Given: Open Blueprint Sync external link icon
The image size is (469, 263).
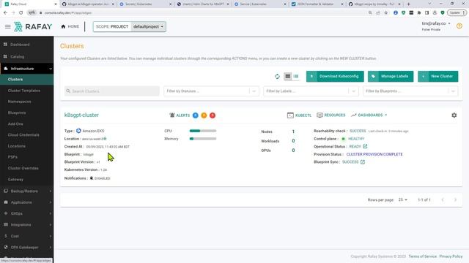Looking at the screenshot, I should click(x=363, y=162).
